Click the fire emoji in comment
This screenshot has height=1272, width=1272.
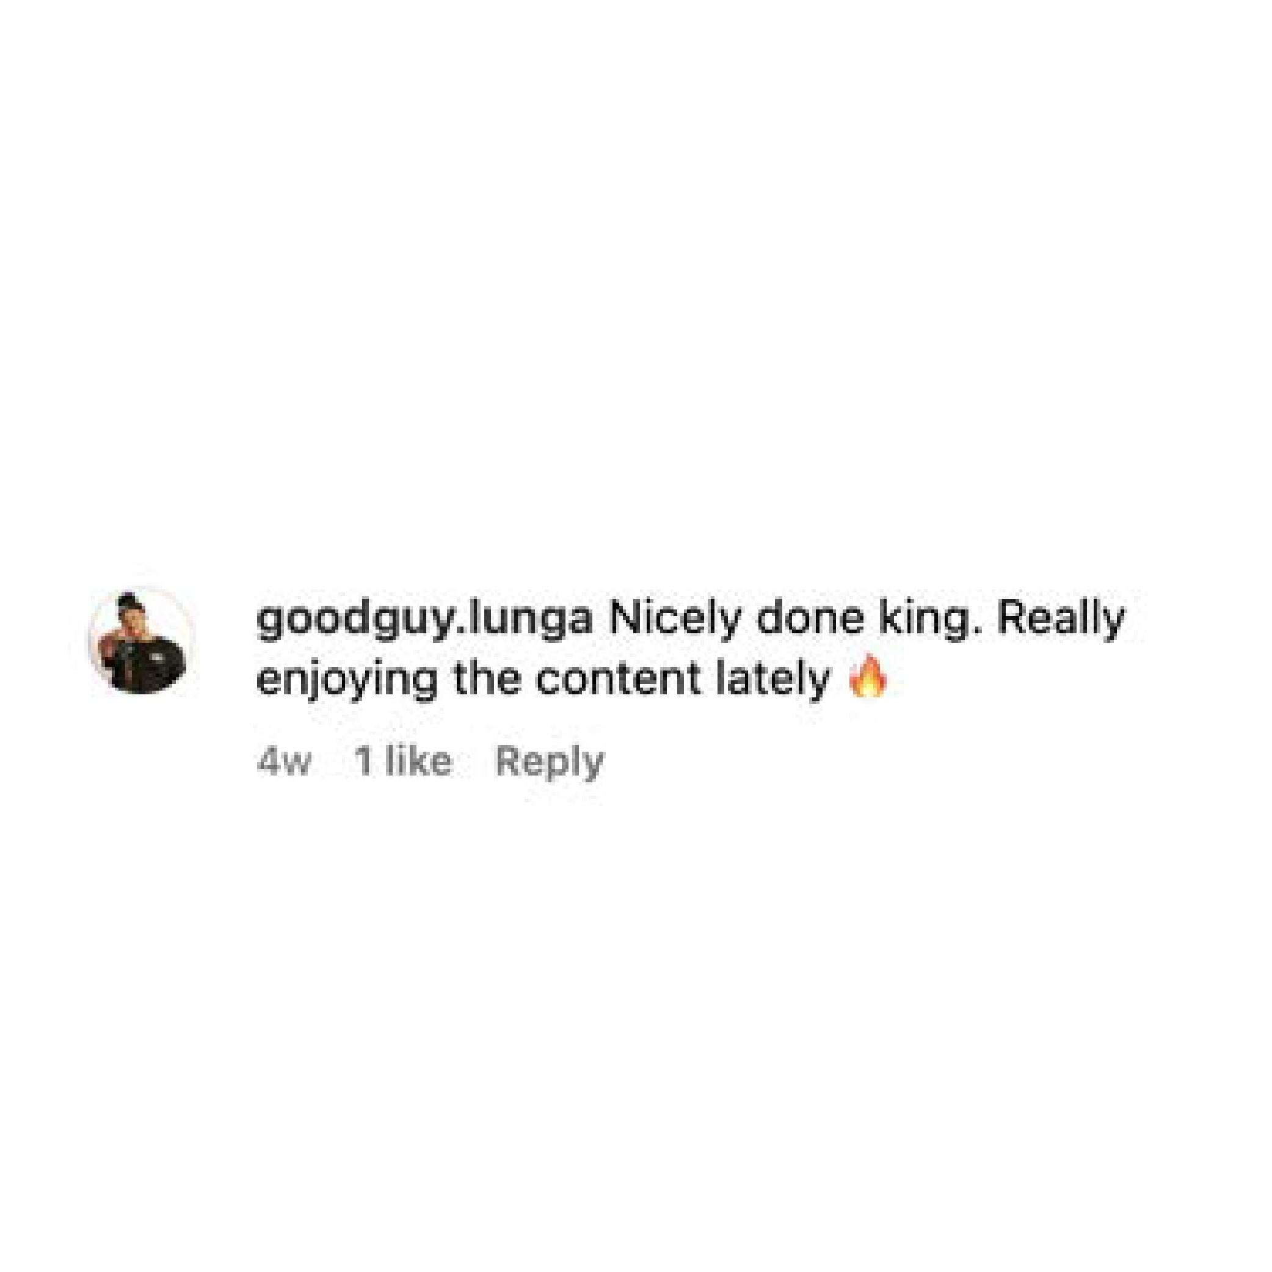tap(868, 676)
